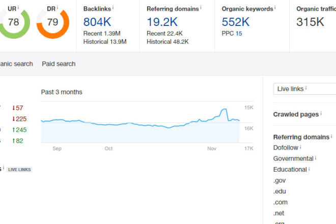
Task: Click the DR info icon
Action: [x=57, y=8]
